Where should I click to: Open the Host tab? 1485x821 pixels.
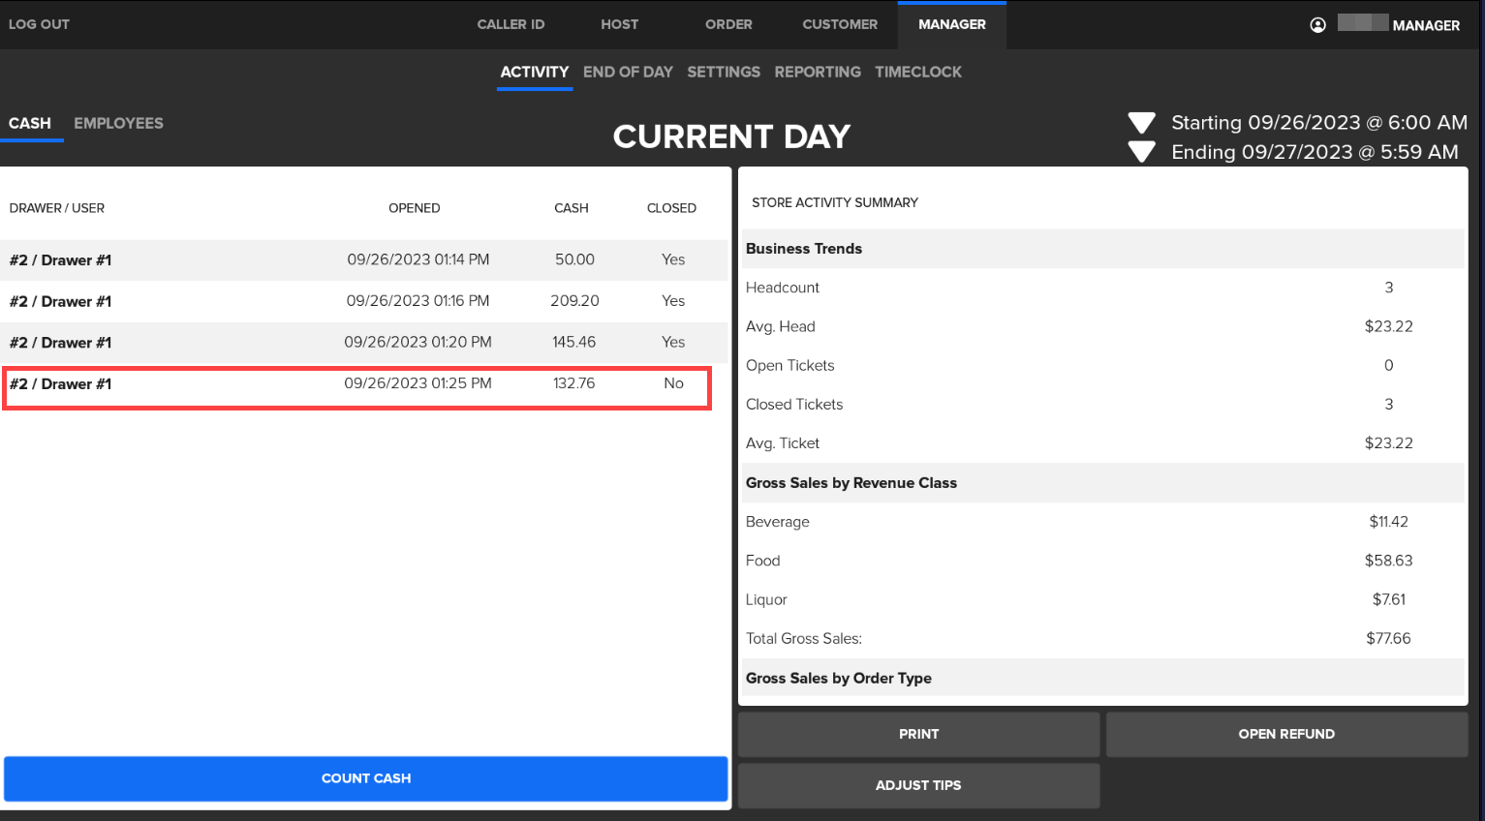pyautogui.click(x=619, y=24)
